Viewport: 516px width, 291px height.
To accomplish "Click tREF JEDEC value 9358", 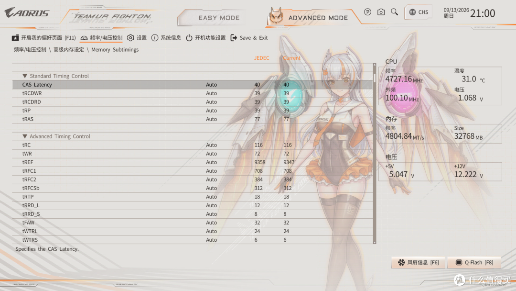I will click(x=259, y=162).
